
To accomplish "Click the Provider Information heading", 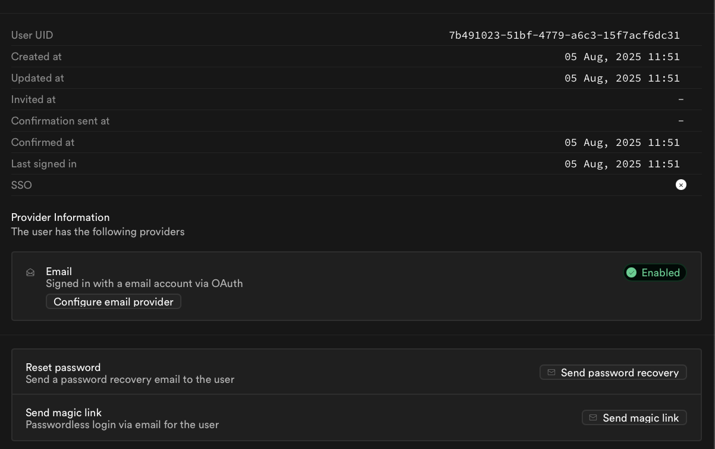I will (x=61, y=217).
